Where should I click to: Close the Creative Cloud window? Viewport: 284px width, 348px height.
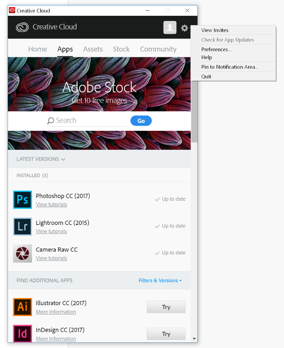click(187, 10)
